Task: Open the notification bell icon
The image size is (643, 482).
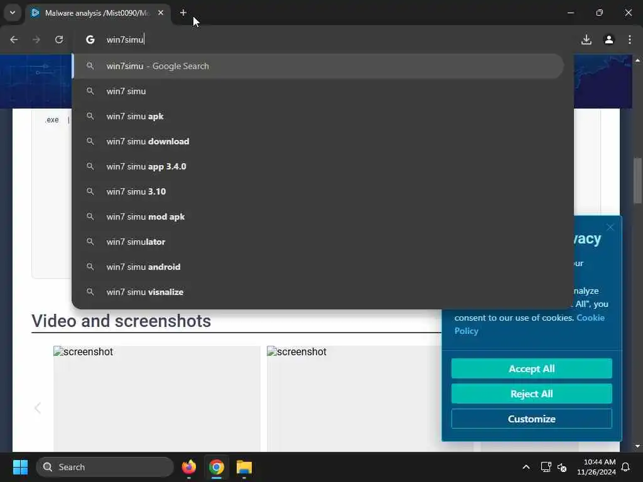Action: [626, 467]
